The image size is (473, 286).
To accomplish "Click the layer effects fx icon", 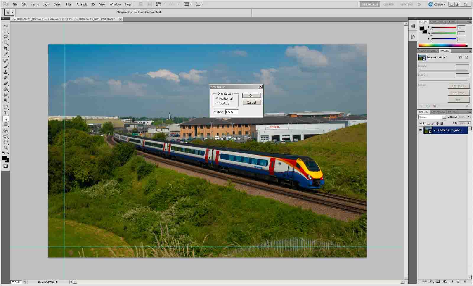I will 431,281.
